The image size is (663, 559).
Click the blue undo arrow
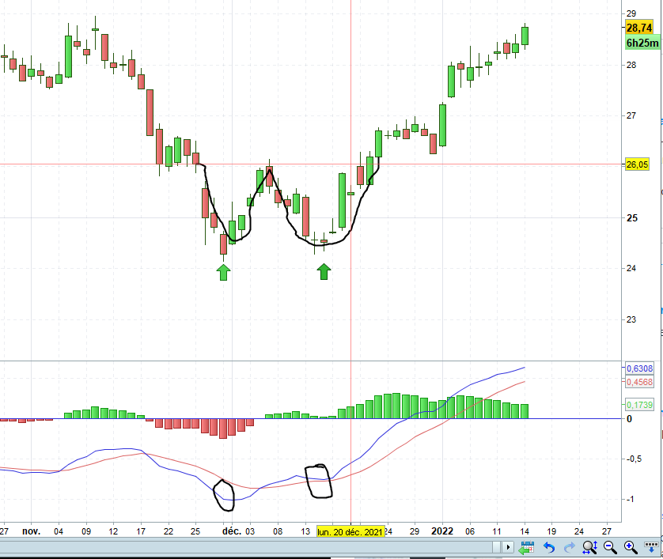point(549,547)
